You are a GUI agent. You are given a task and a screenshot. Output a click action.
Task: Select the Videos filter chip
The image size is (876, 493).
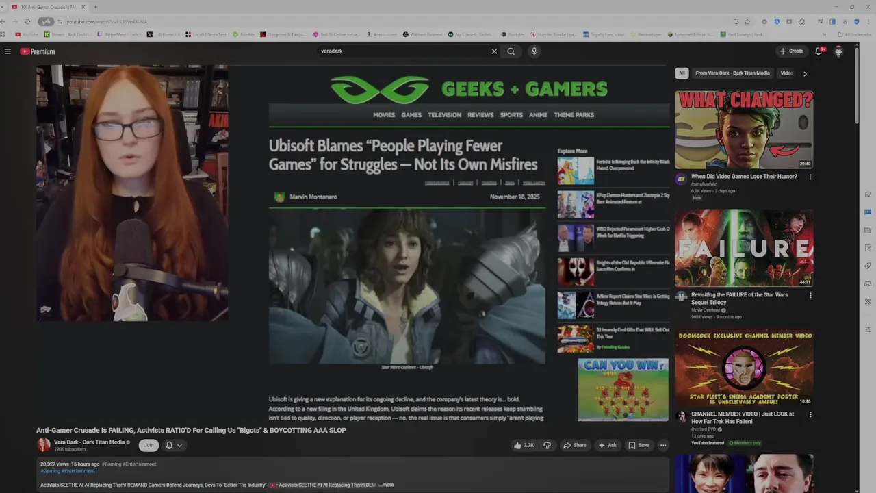(787, 73)
